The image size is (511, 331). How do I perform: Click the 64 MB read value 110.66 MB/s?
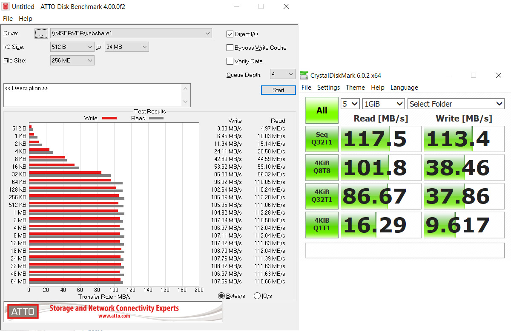tap(270, 281)
